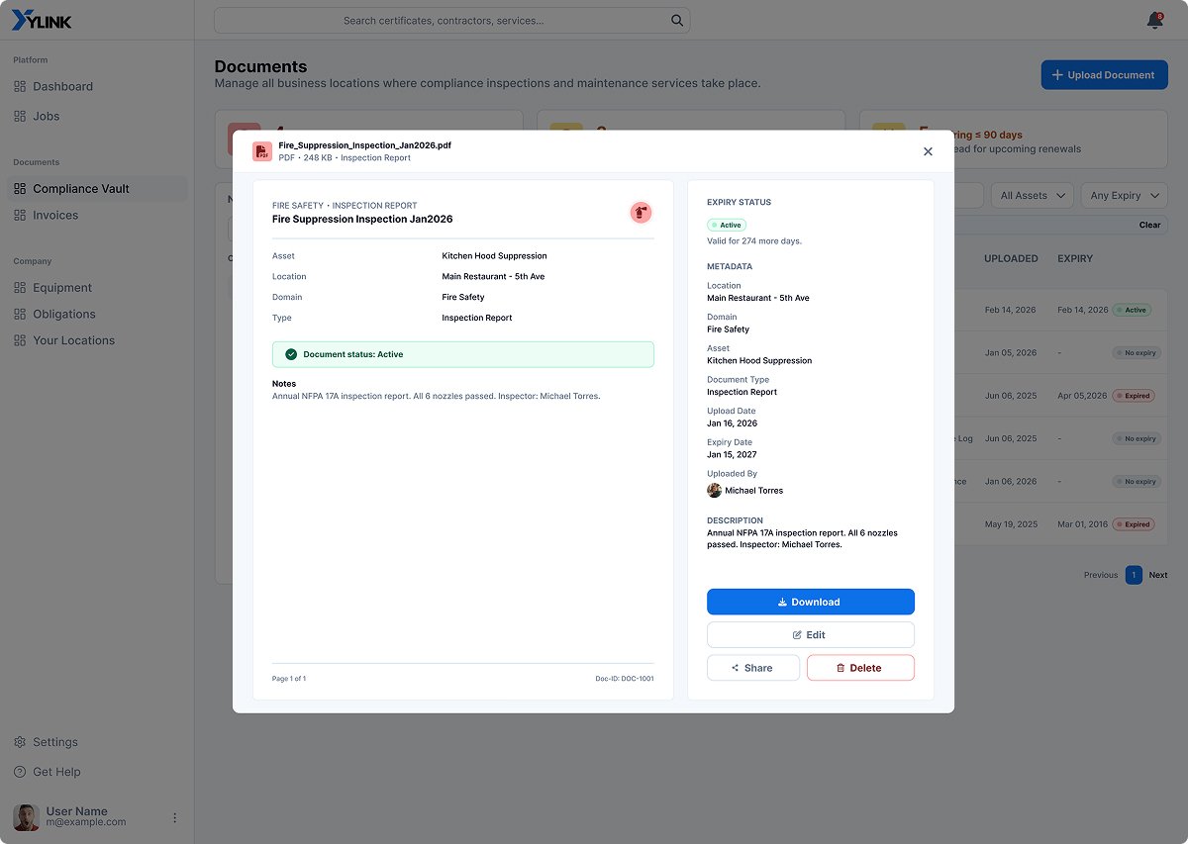Click the PDF file icon in modal header
The height and width of the screenshot is (844, 1188).
pos(262,151)
